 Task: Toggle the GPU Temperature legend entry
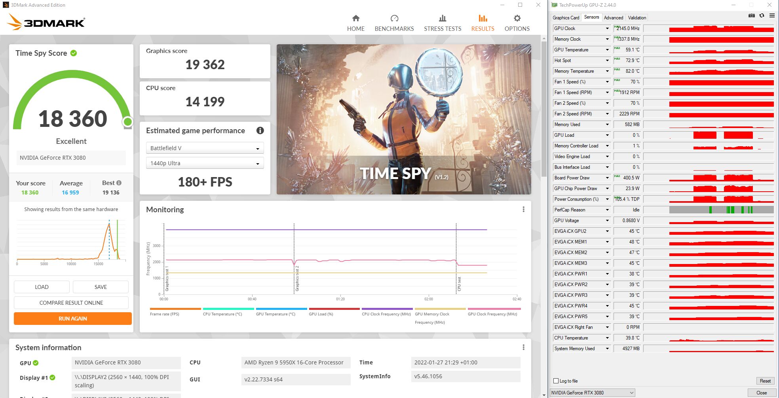[281, 312]
